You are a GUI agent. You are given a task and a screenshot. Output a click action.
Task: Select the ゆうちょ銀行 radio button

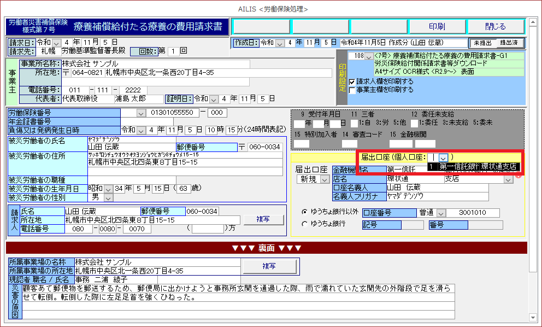coord(305,224)
